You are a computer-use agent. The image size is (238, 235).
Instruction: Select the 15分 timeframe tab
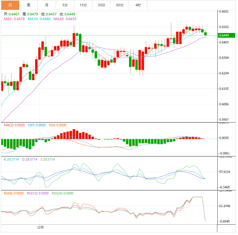coord(83,5)
